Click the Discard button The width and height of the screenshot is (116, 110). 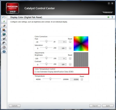[95, 106]
